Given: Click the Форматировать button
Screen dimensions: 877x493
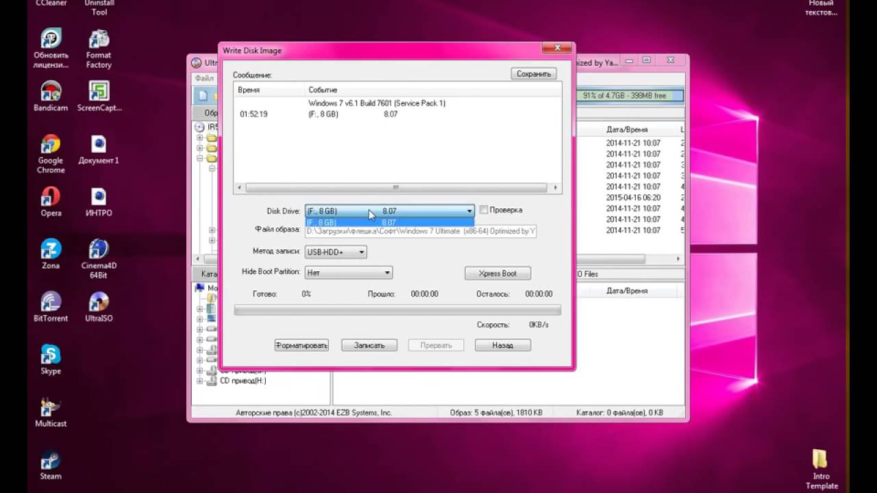Looking at the screenshot, I should pos(301,345).
